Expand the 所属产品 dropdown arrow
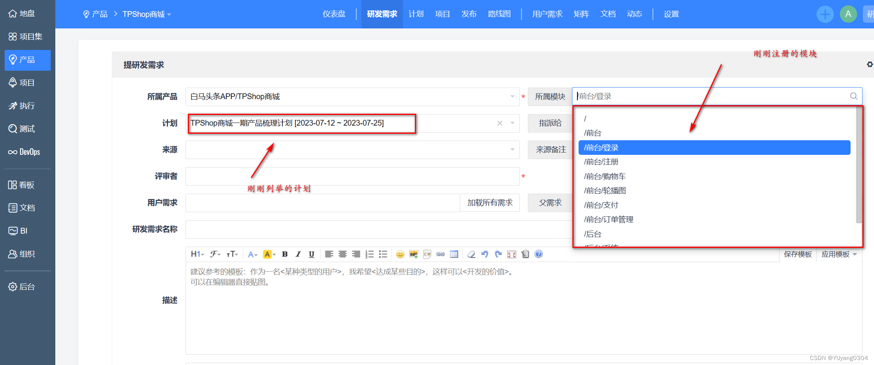Image resolution: width=874 pixels, height=365 pixels. 512,96
